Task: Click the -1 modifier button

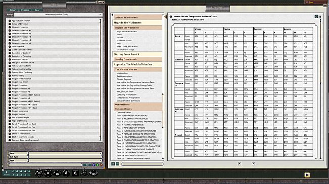Action: [13, 175]
